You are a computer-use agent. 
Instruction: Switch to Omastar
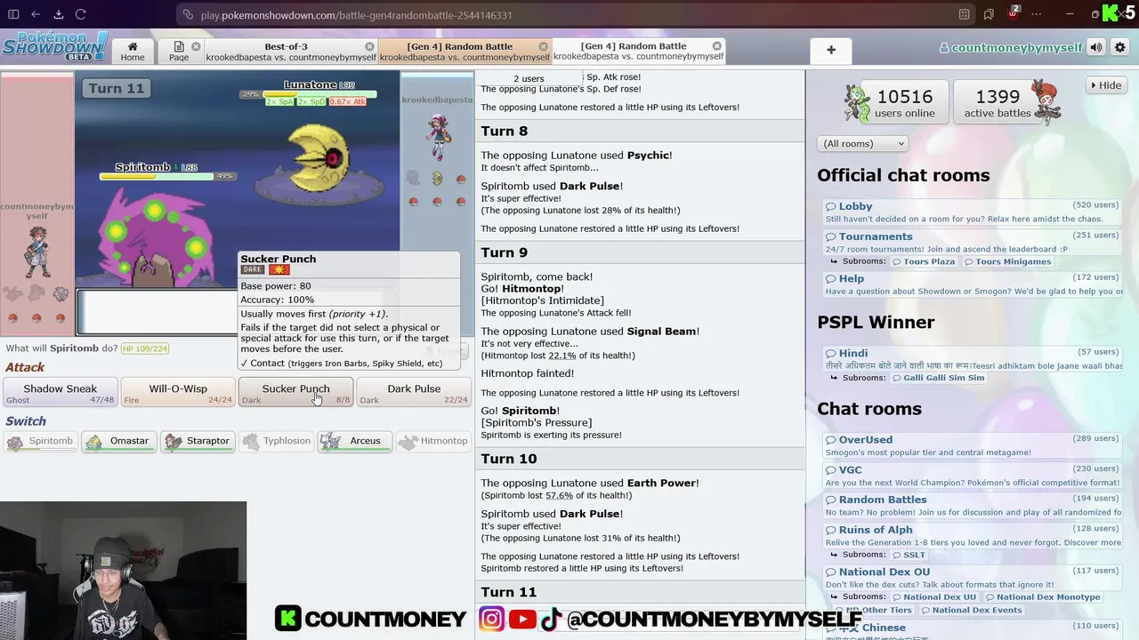[x=118, y=441]
